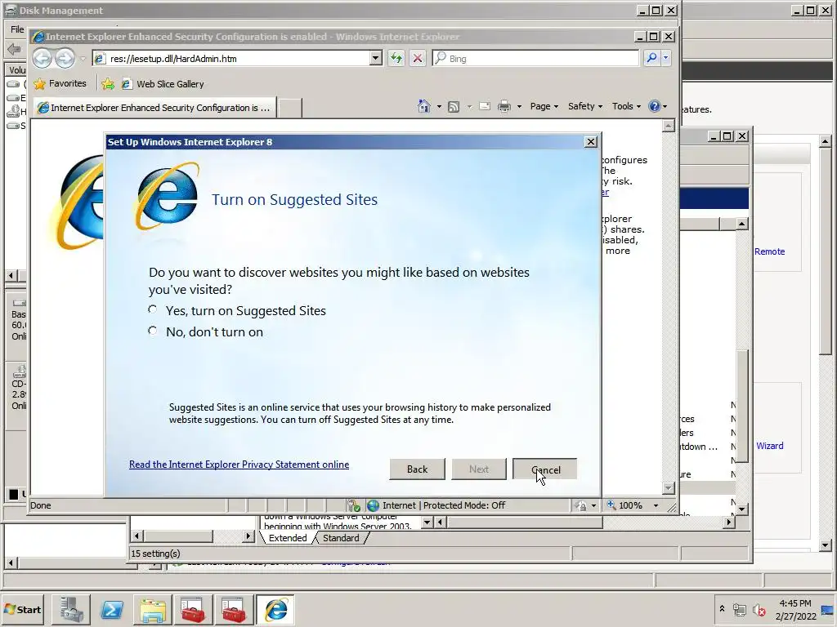
Task: Click the RSS feeds icon
Action: 453,107
